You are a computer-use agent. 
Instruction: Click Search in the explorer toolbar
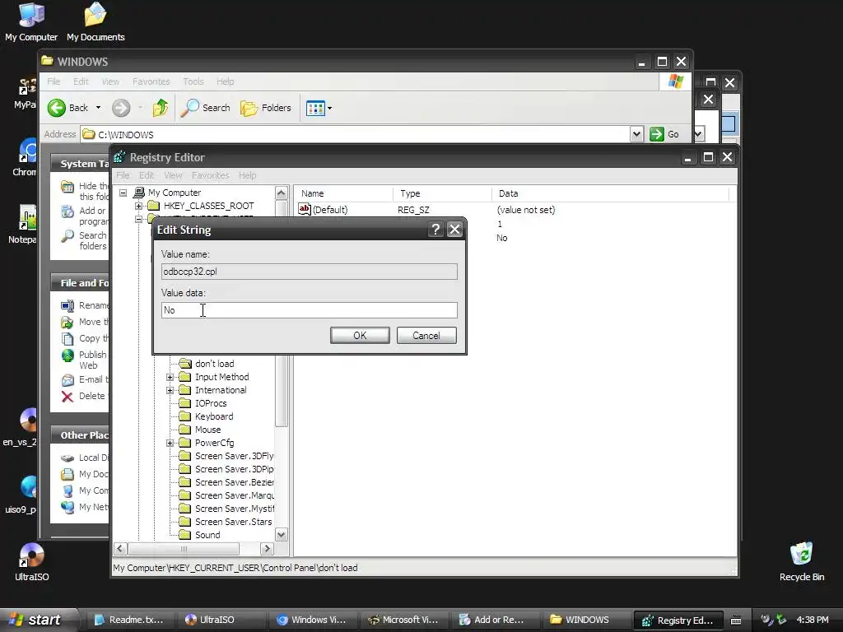pyautogui.click(x=205, y=108)
